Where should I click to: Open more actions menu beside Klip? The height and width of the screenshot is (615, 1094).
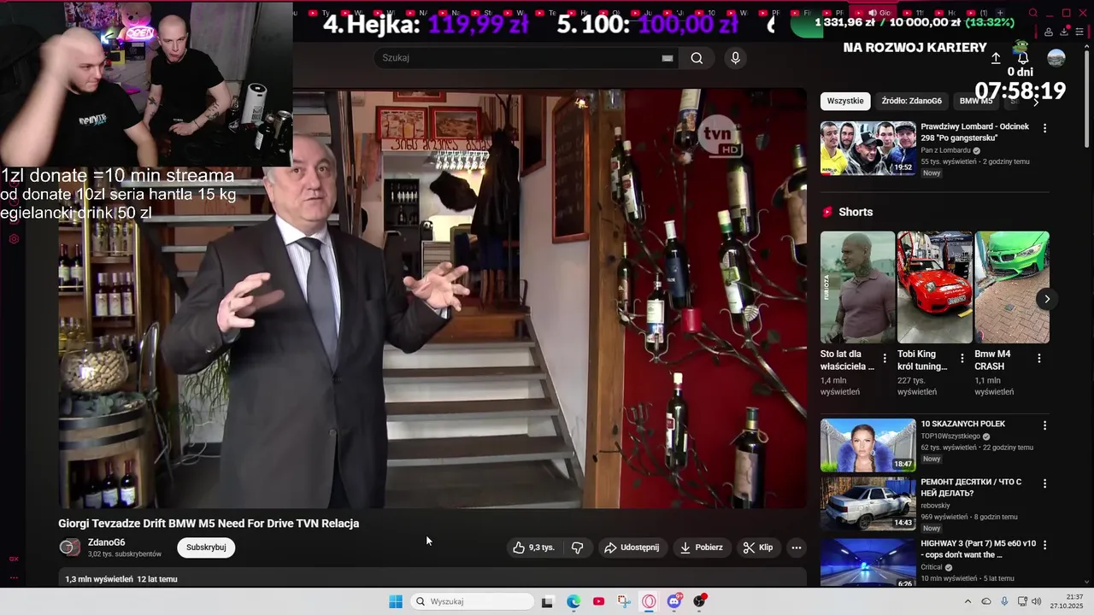click(797, 548)
